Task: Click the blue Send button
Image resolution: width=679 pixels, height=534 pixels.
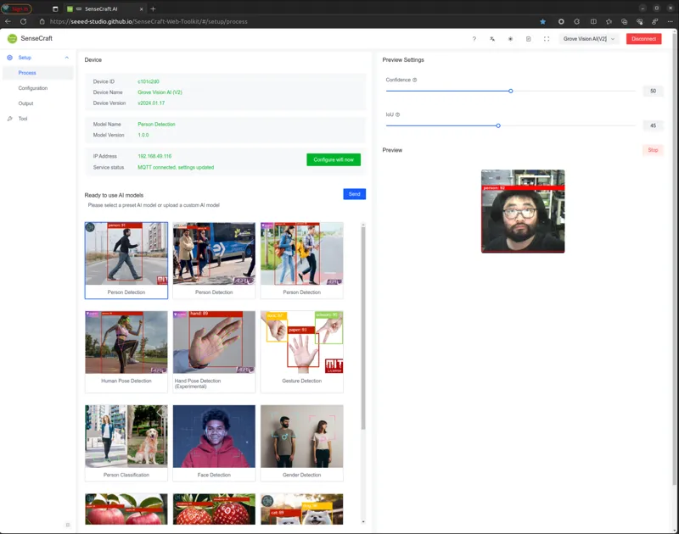Action: click(x=354, y=194)
